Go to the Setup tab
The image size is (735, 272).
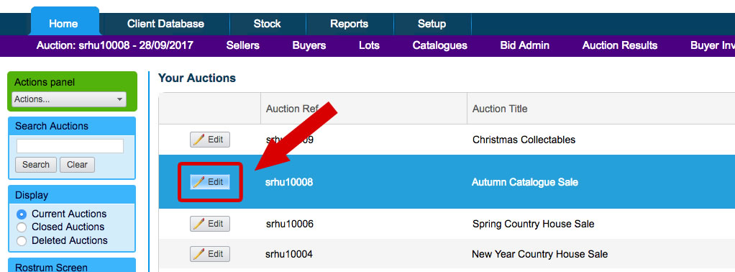(x=432, y=24)
